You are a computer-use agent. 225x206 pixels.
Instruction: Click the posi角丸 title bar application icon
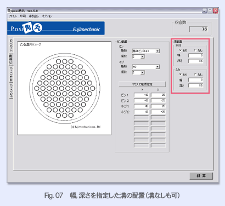(9, 11)
